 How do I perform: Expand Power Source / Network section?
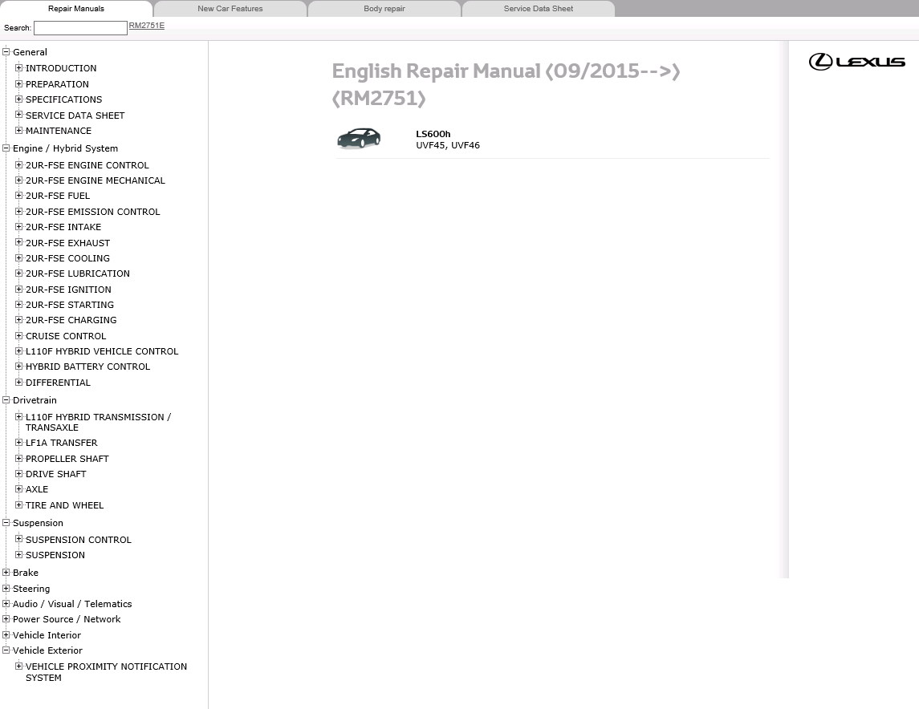pyautogui.click(x=6, y=618)
